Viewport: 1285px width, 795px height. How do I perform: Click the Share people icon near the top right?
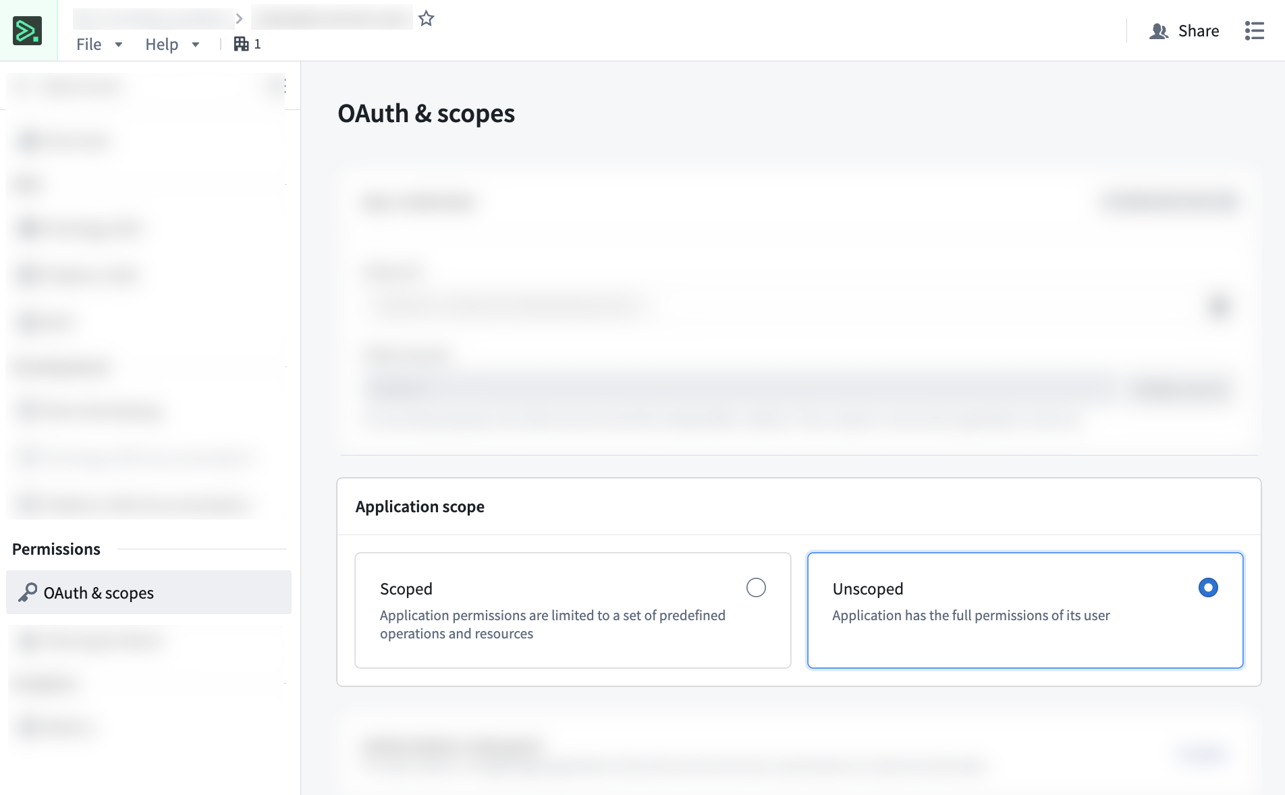coord(1159,30)
